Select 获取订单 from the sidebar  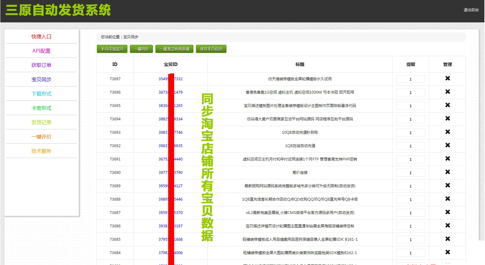pyautogui.click(x=41, y=65)
